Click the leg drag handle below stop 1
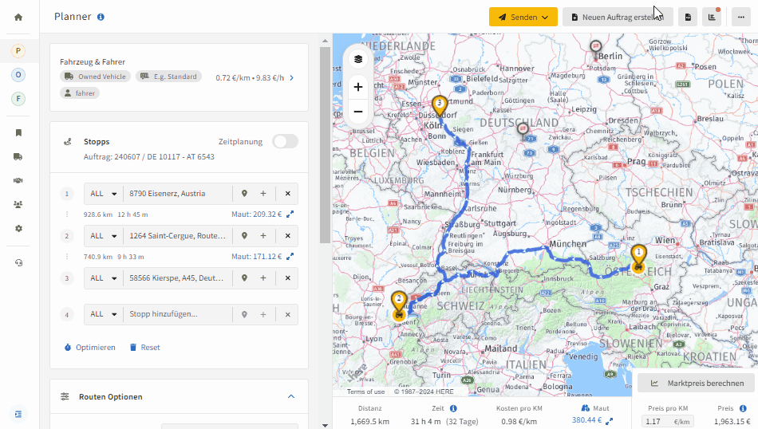 [x=67, y=214]
